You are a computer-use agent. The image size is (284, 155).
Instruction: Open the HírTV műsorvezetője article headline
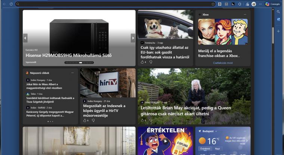(x=104, y=110)
